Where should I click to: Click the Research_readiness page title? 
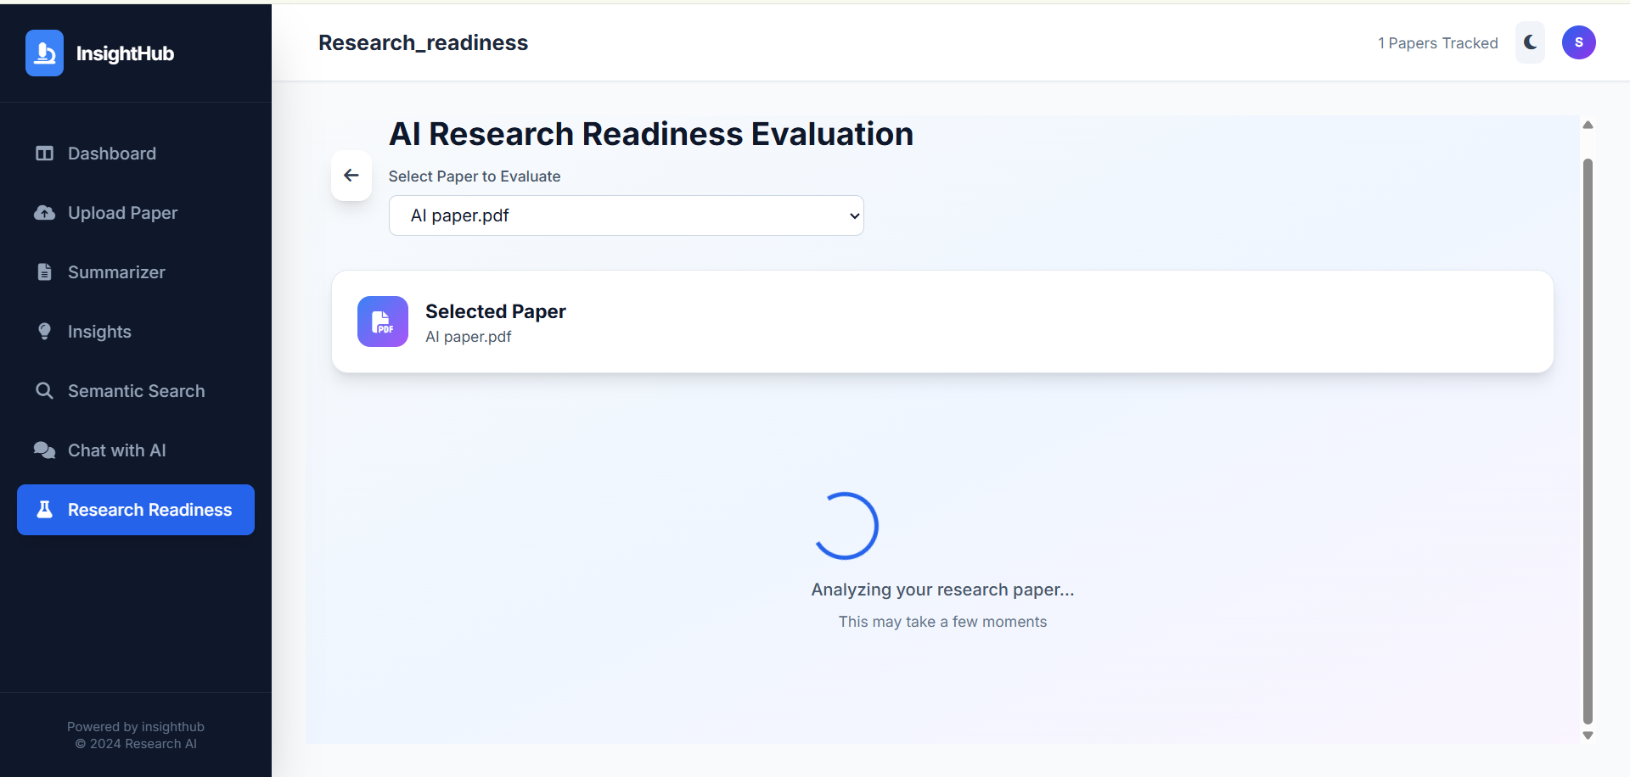[423, 43]
